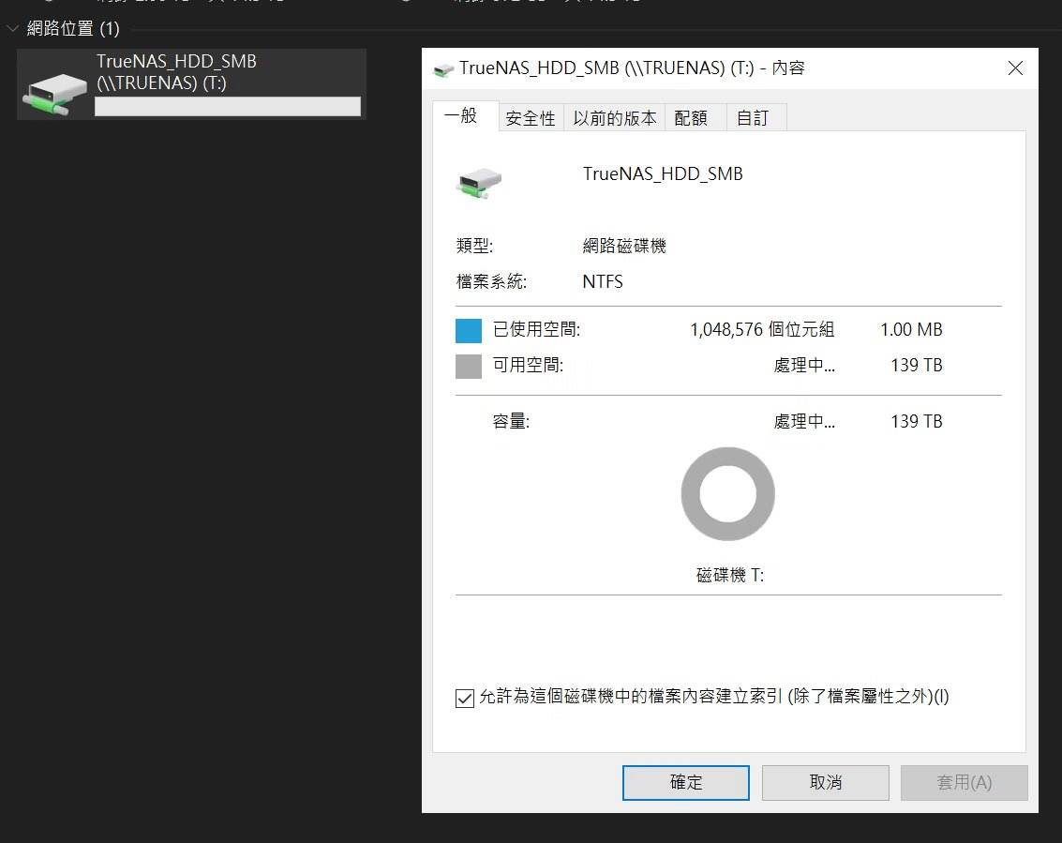The width and height of the screenshot is (1062, 843).
Task: Select the TrueNAS_HDD_SMB network drive icon in Explorer
Action: [54, 94]
